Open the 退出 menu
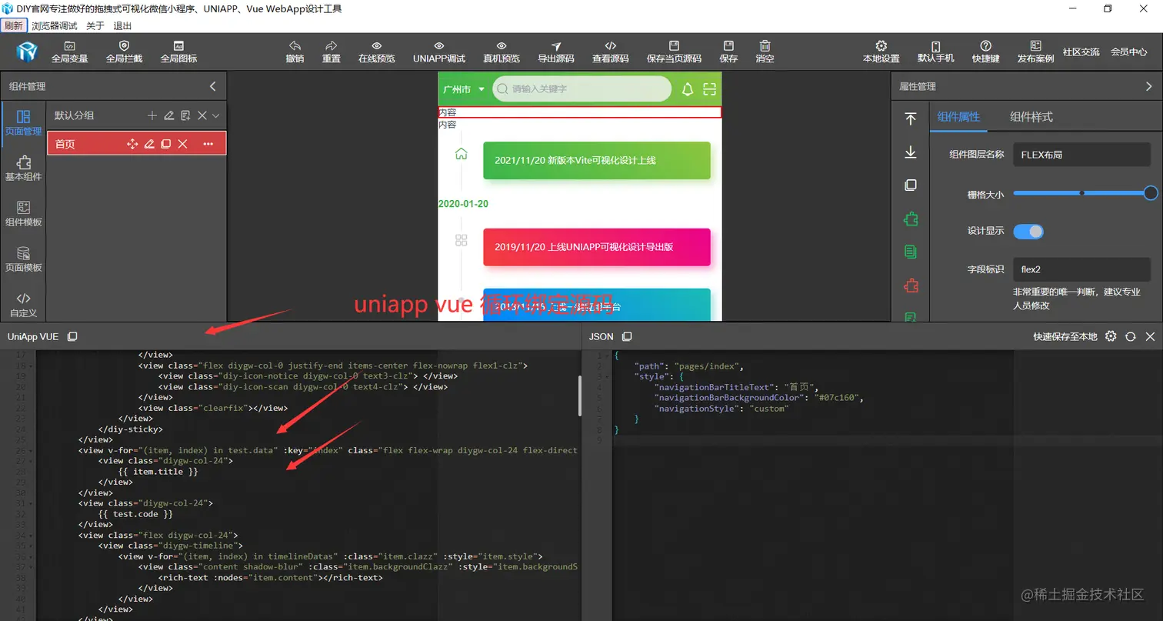Viewport: 1163px width, 621px height. click(122, 25)
